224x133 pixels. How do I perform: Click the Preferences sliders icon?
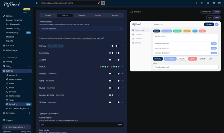pyautogui.click(x=7, y=96)
